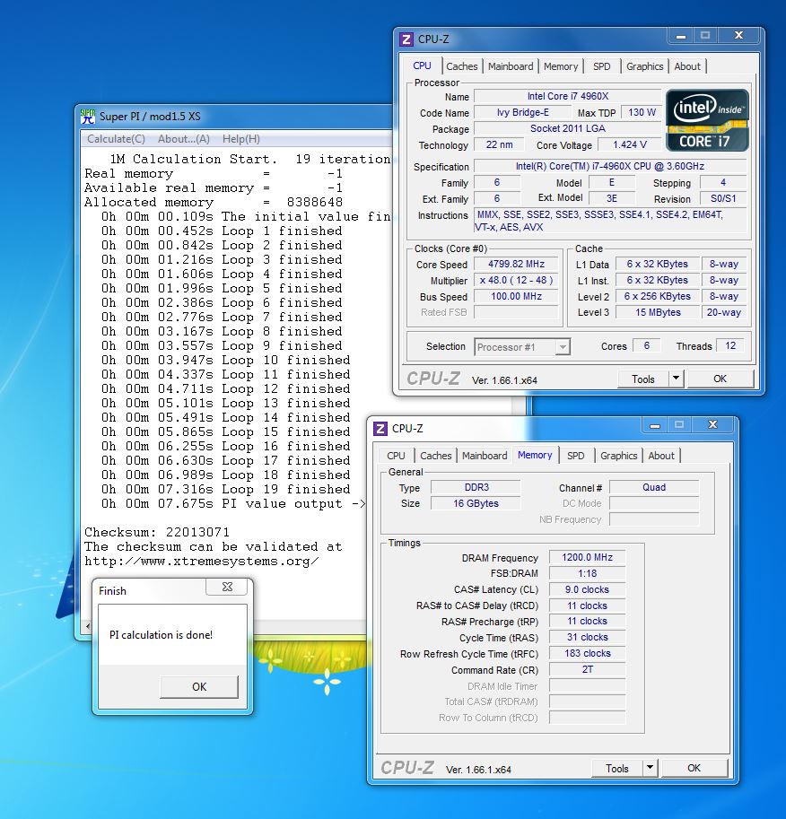Click the Super PI title bar icon
The image size is (786, 819).
coord(88,117)
